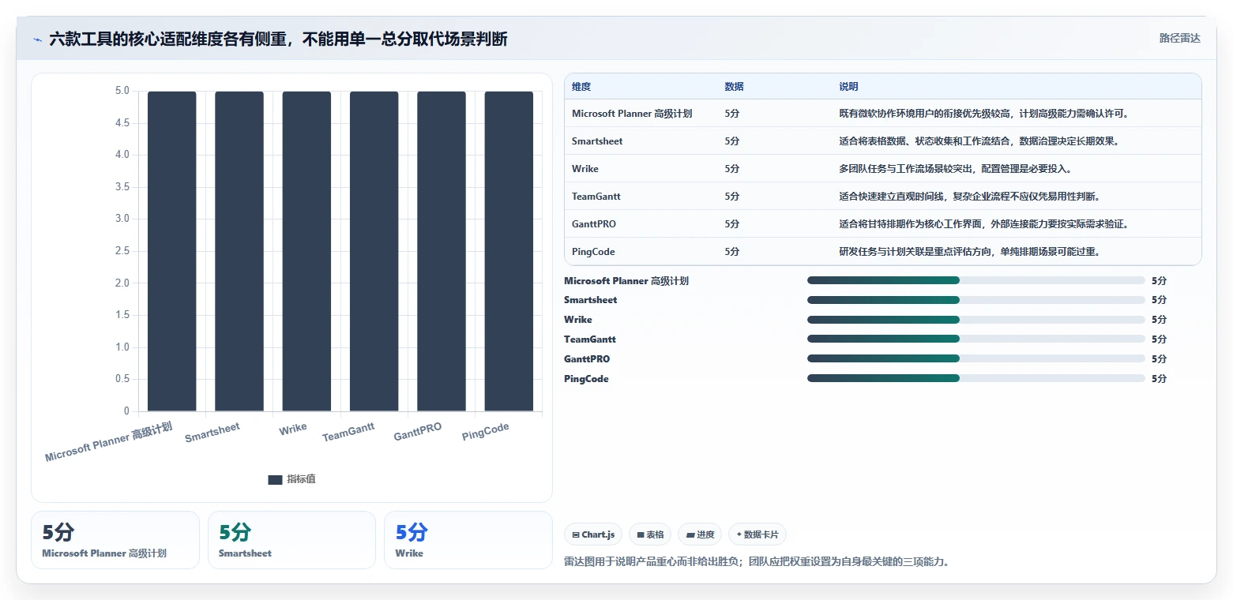Click the 表格 tag
Screen dimensions: 1233x600
[x=651, y=534]
